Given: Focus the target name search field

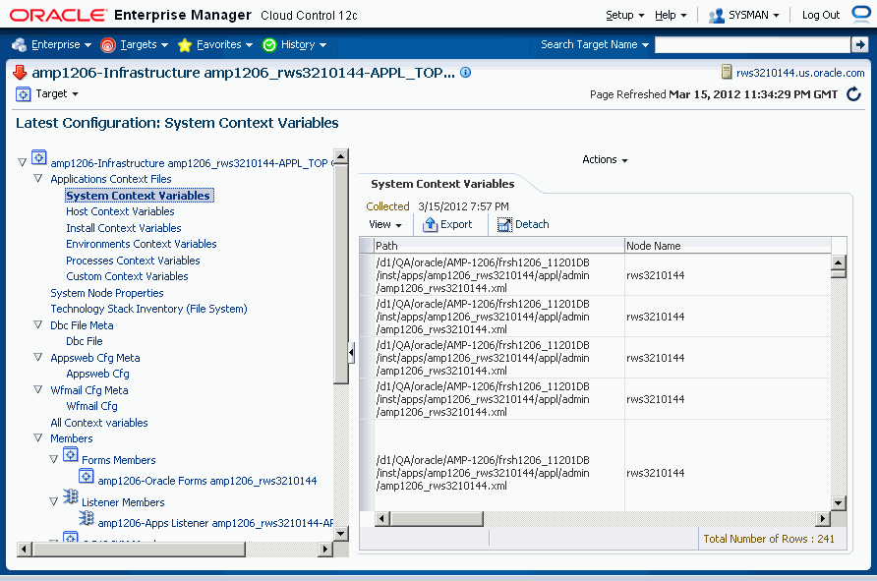Looking at the screenshot, I should [x=752, y=45].
